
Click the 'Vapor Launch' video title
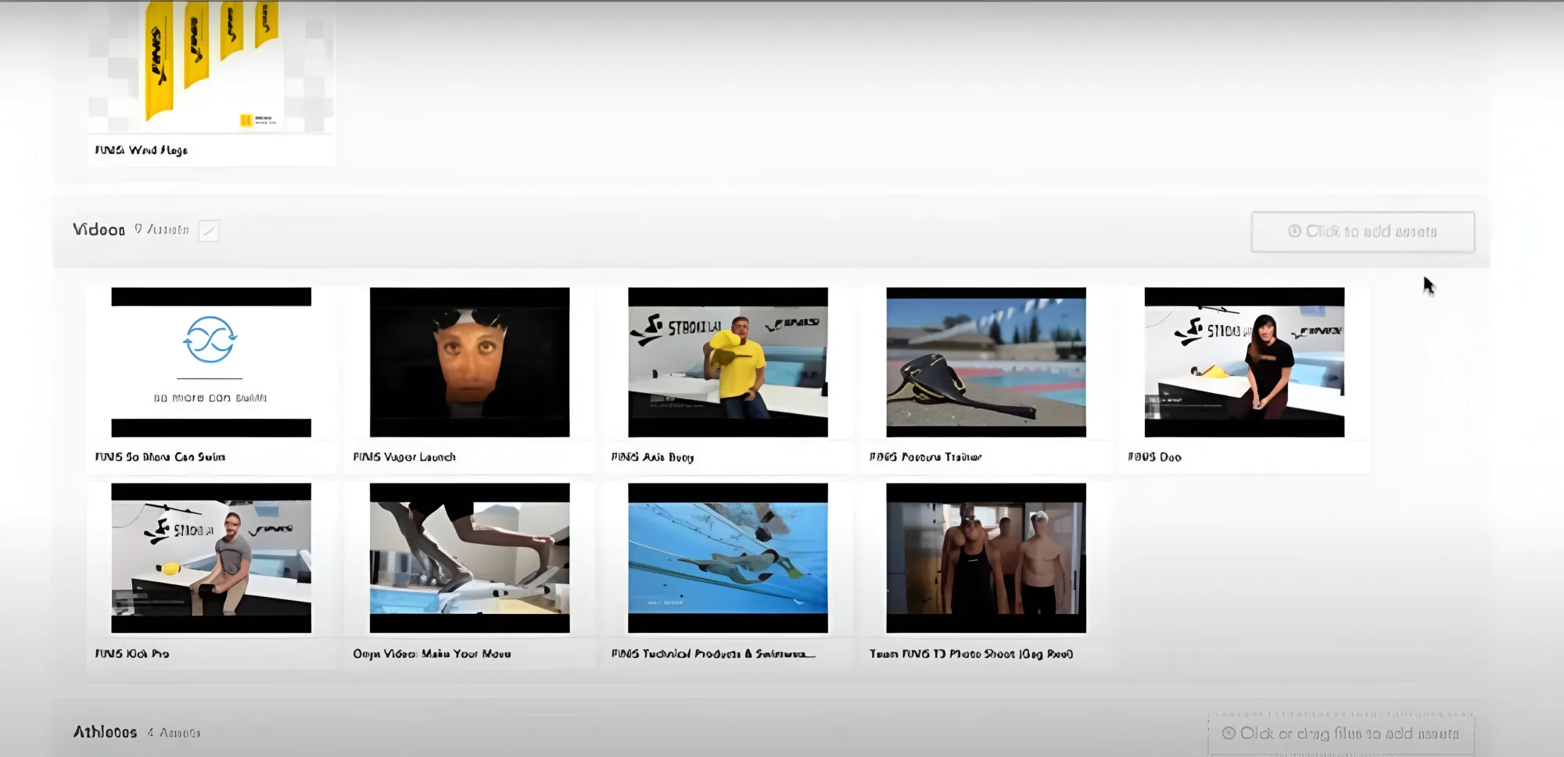click(404, 457)
